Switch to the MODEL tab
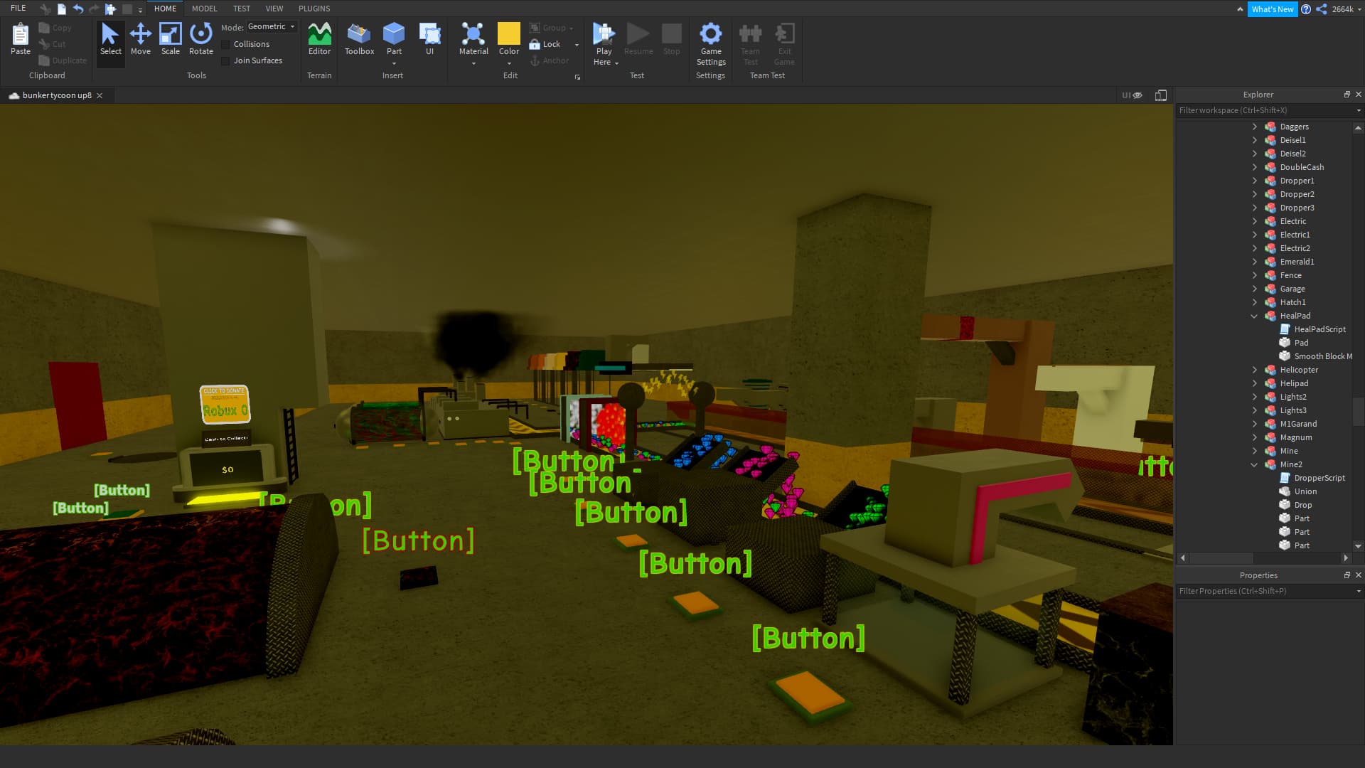 point(204,9)
